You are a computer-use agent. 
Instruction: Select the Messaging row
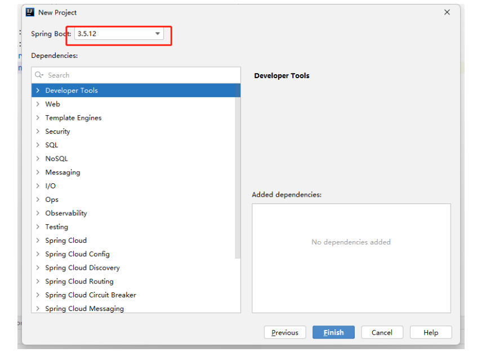[x=133, y=172]
